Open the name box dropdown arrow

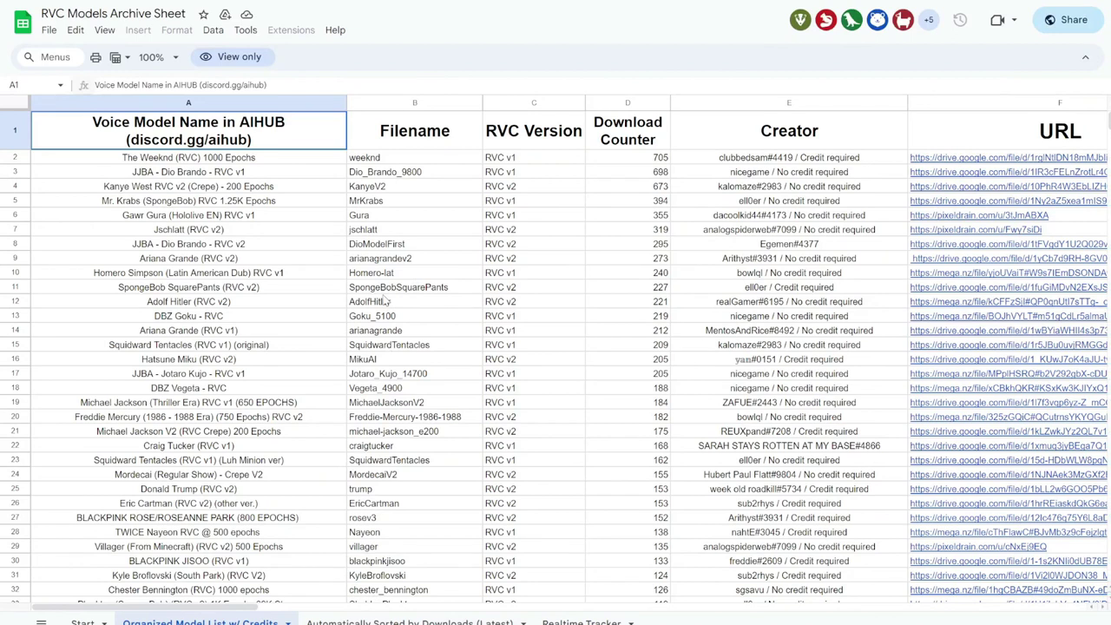(x=60, y=85)
